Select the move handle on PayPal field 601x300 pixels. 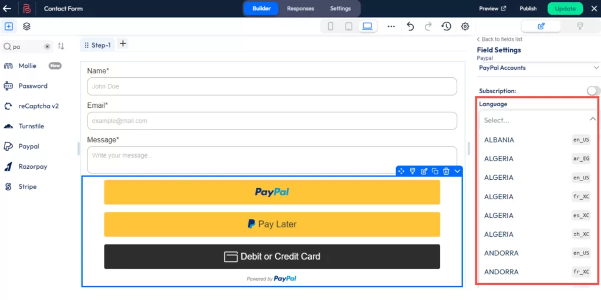tap(401, 171)
